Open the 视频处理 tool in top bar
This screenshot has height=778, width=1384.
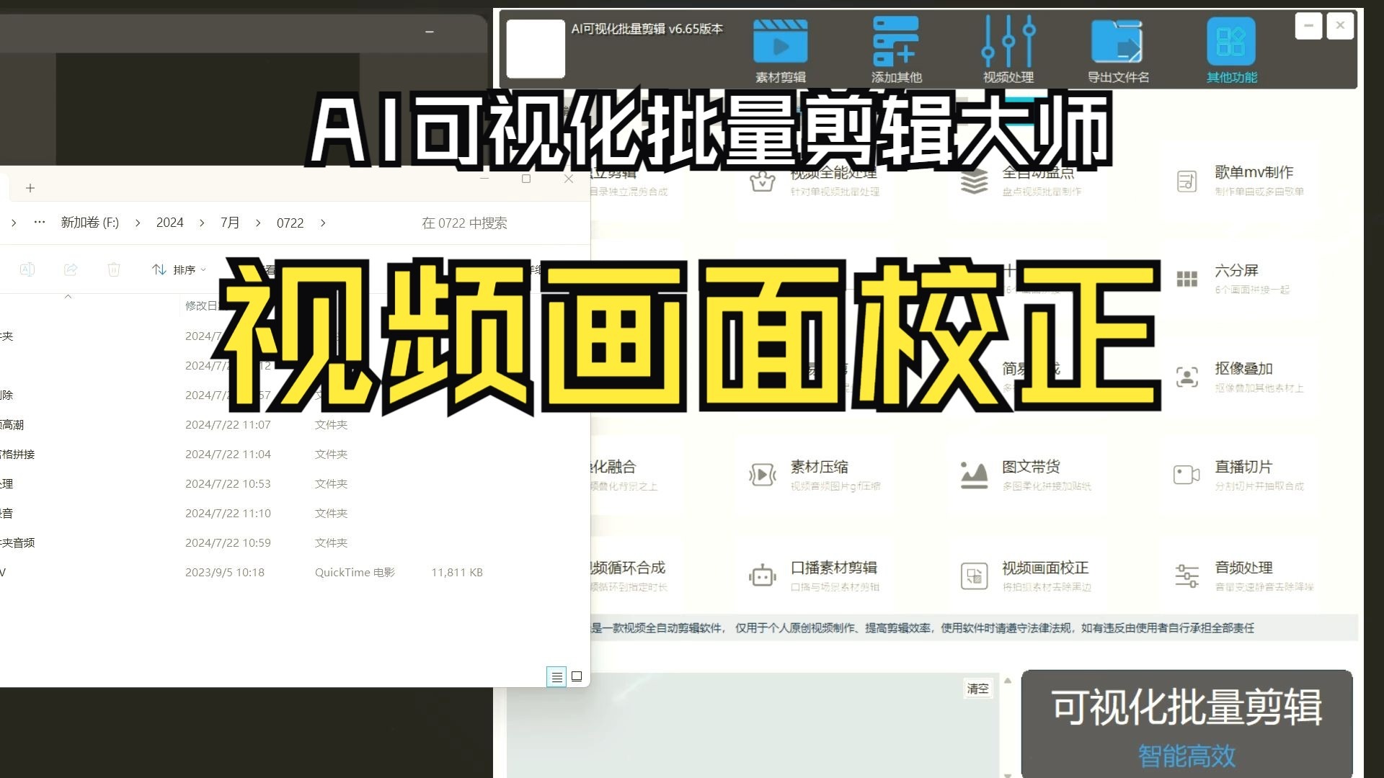(x=1008, y=50)
